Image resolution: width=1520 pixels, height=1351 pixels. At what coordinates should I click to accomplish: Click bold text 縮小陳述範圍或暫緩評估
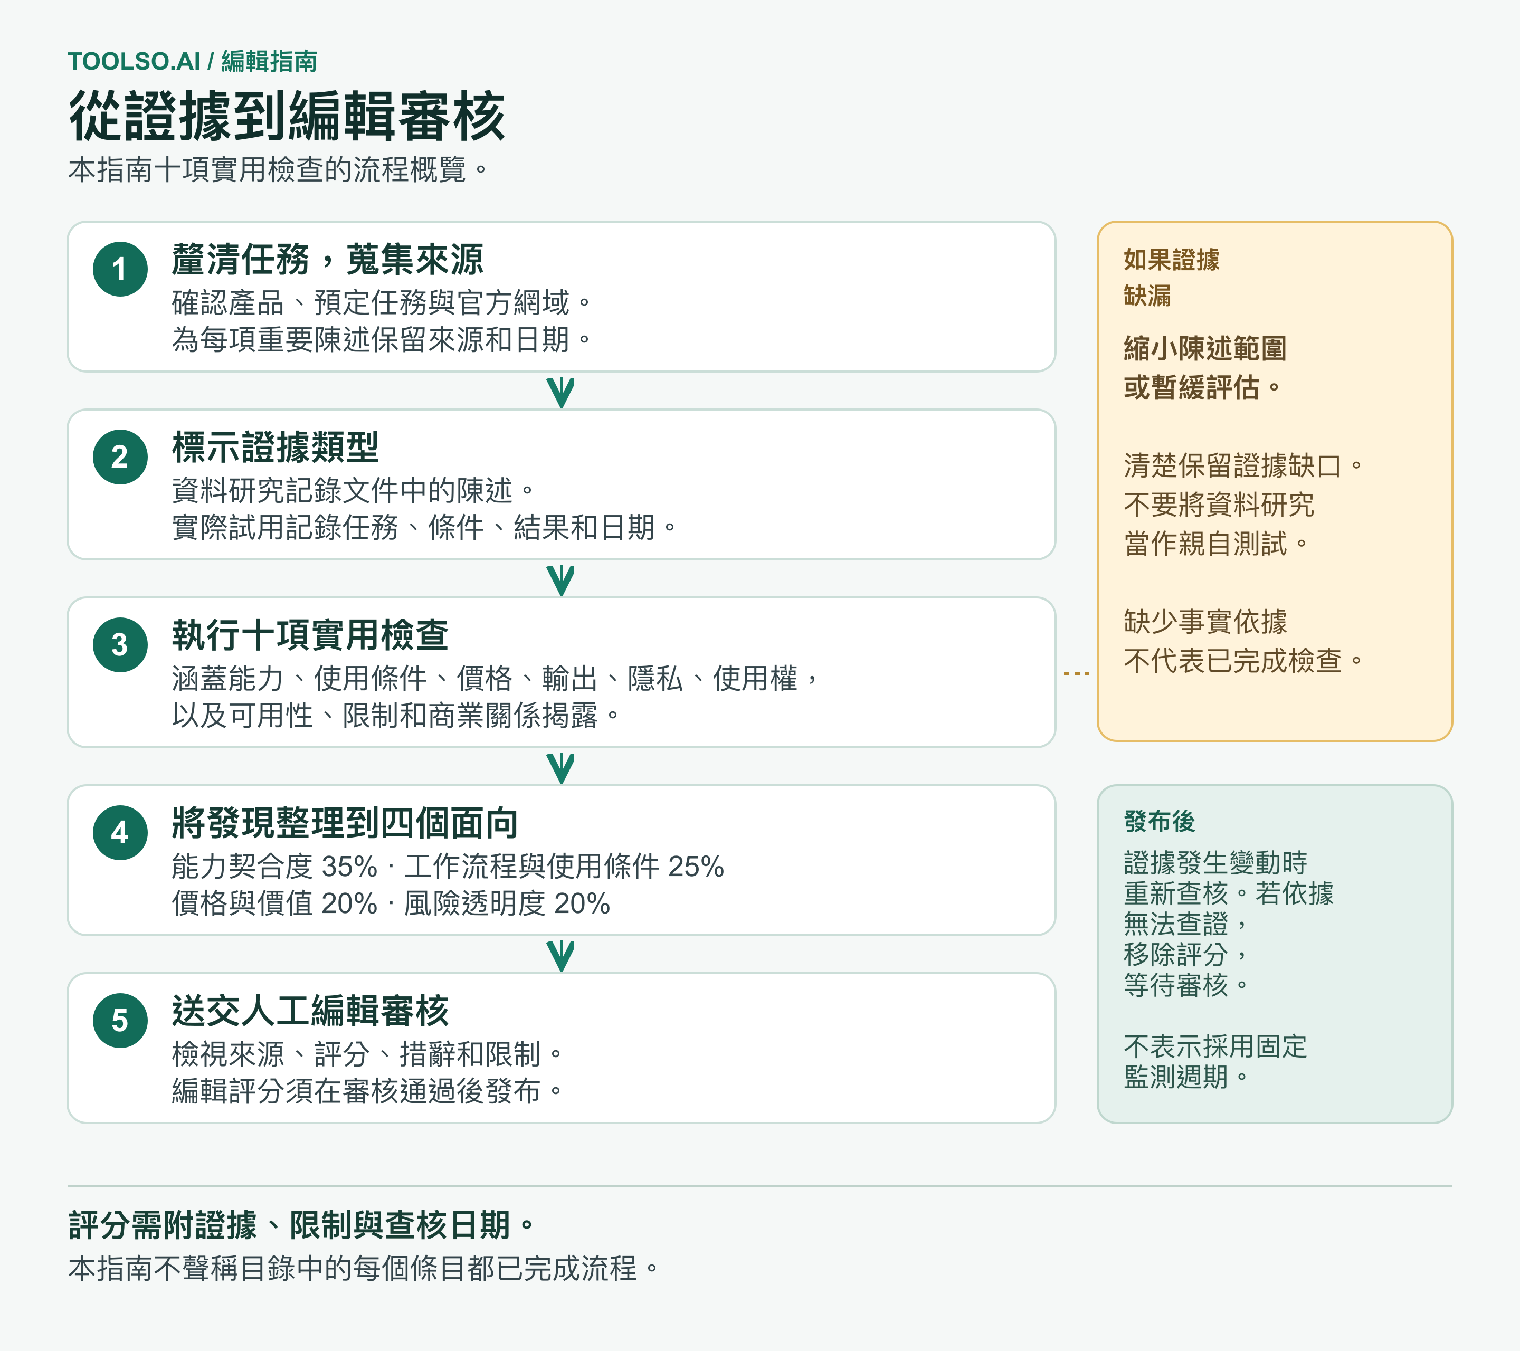point(1205,368)
